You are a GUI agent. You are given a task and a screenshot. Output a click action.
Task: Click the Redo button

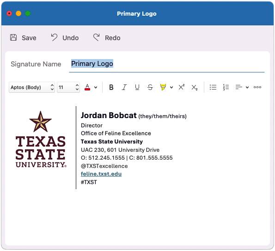coord(107,38)
